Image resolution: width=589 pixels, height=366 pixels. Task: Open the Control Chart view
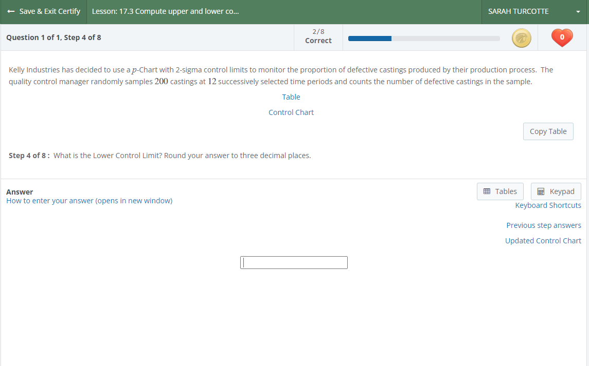pyautogui.click(x=291, y=112)
